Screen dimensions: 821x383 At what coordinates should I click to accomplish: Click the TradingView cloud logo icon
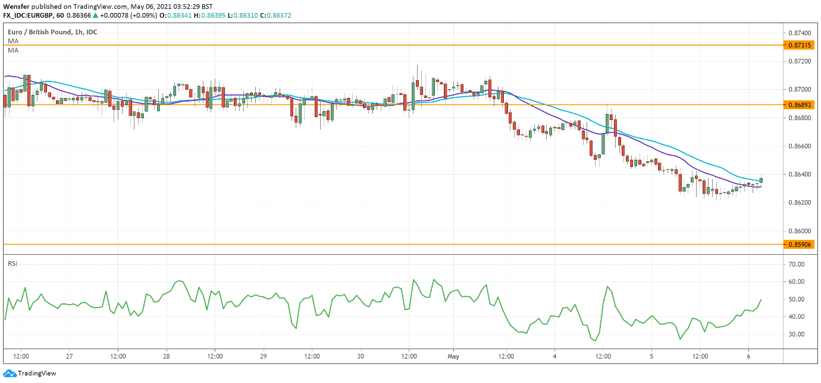[9, 373]
